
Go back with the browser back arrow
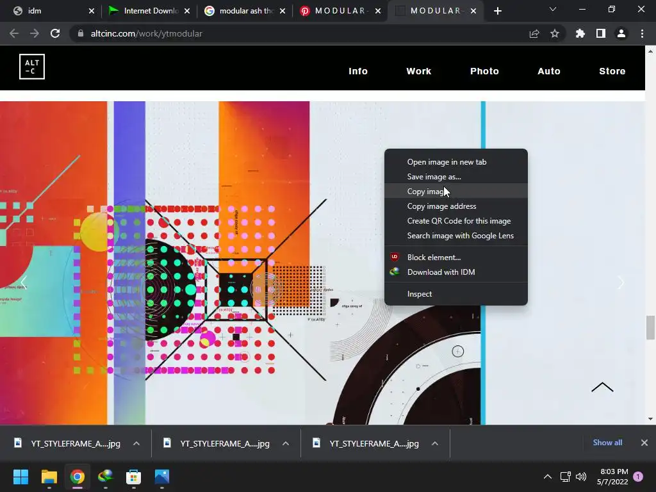click(x=14, y=33)
